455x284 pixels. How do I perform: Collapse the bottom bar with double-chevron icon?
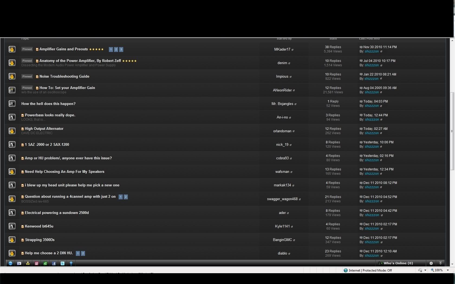[440, 263]
